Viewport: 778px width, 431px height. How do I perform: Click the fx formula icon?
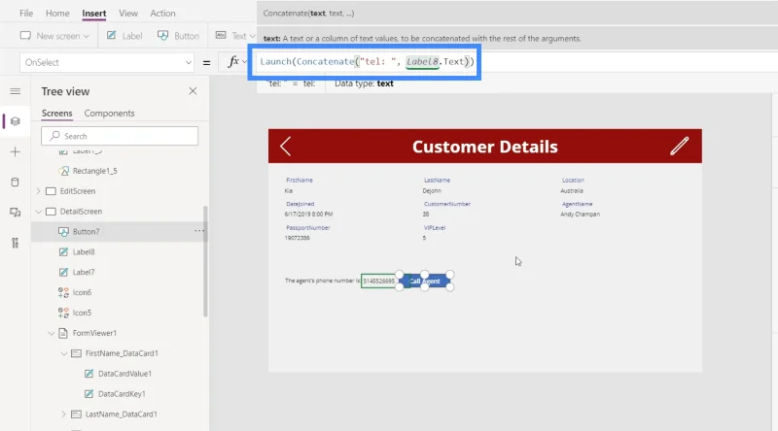click(233, 61)
